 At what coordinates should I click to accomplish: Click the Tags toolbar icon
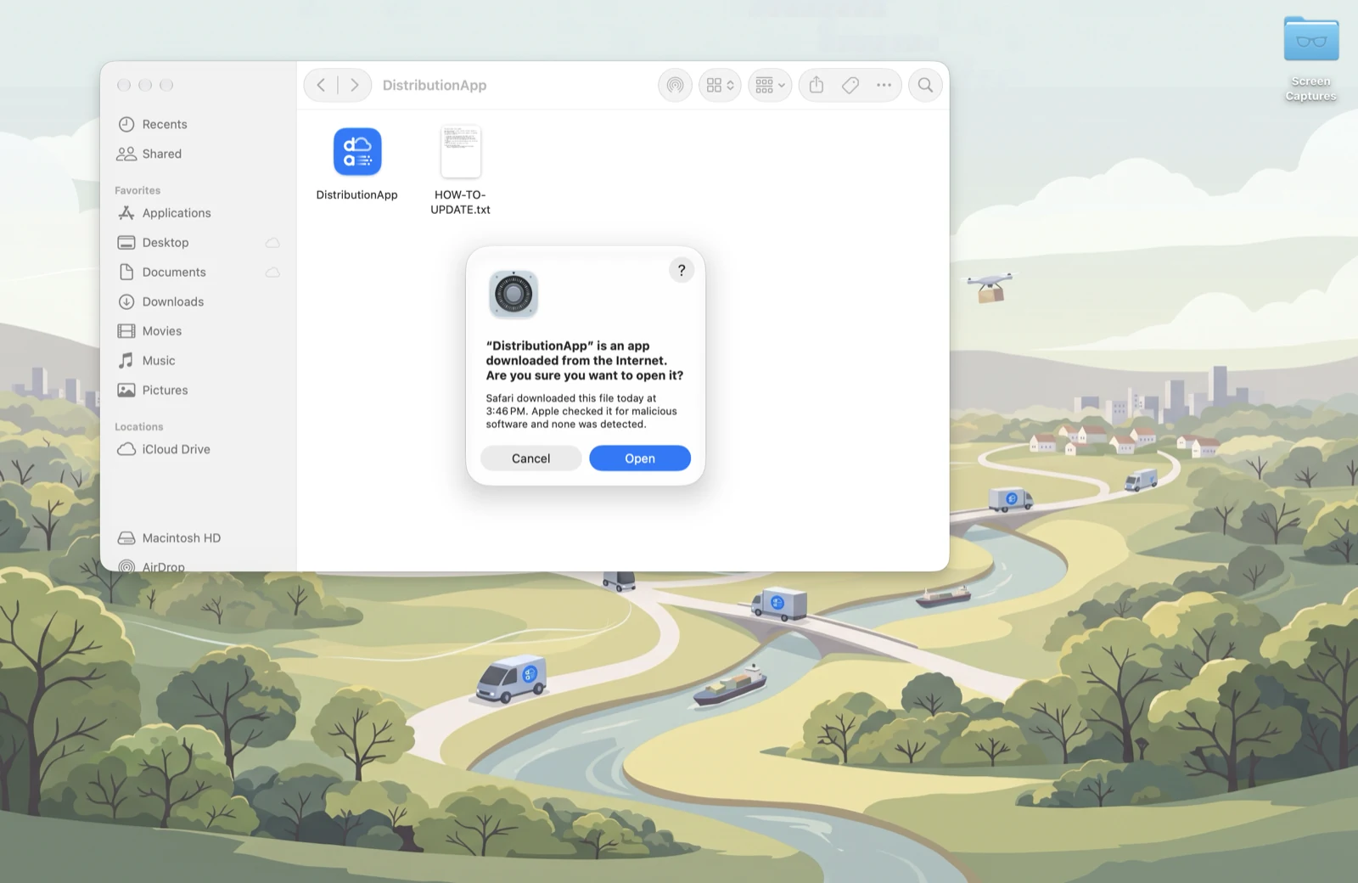(850, 85)
